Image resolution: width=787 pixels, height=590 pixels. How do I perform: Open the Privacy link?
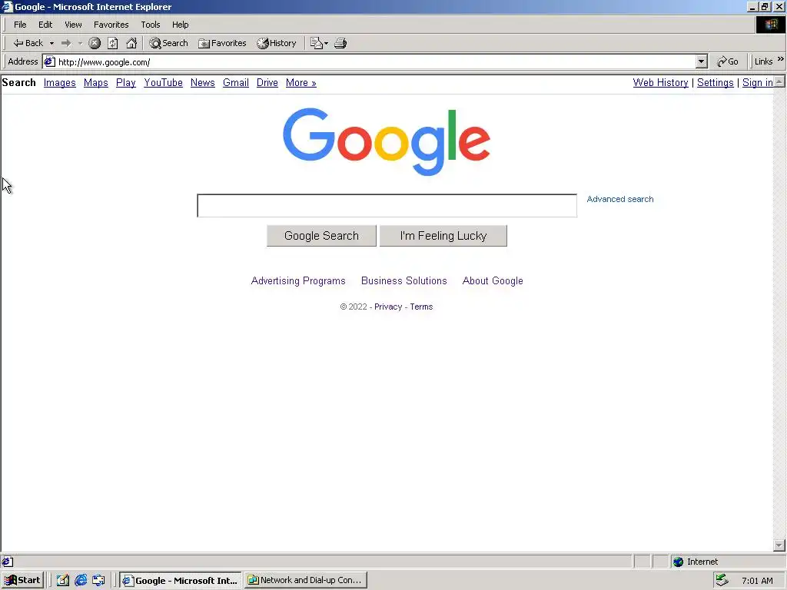(x=388, y=307)
